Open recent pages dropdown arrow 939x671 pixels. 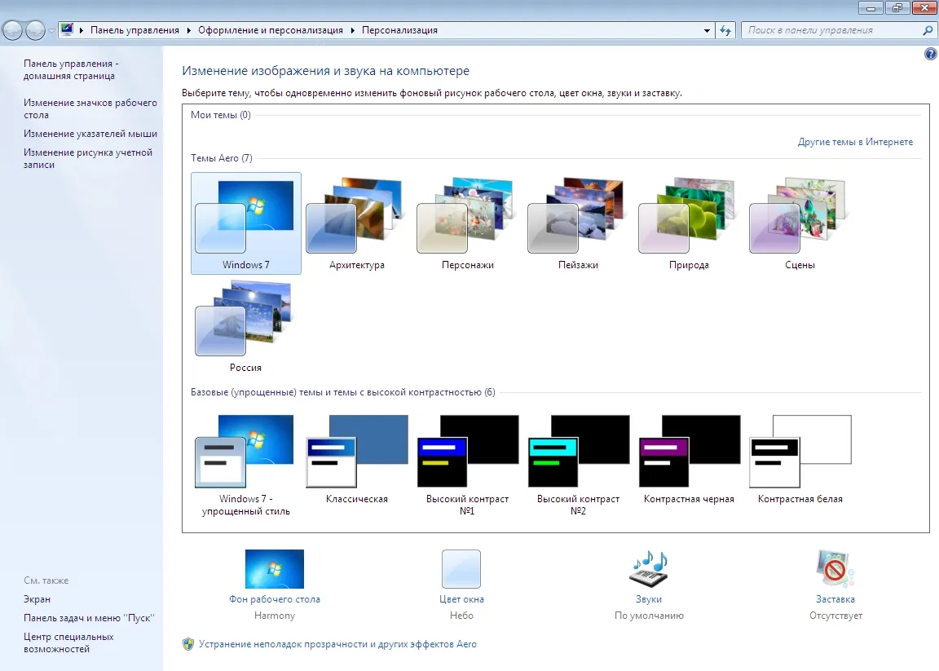tap(51, 30)
